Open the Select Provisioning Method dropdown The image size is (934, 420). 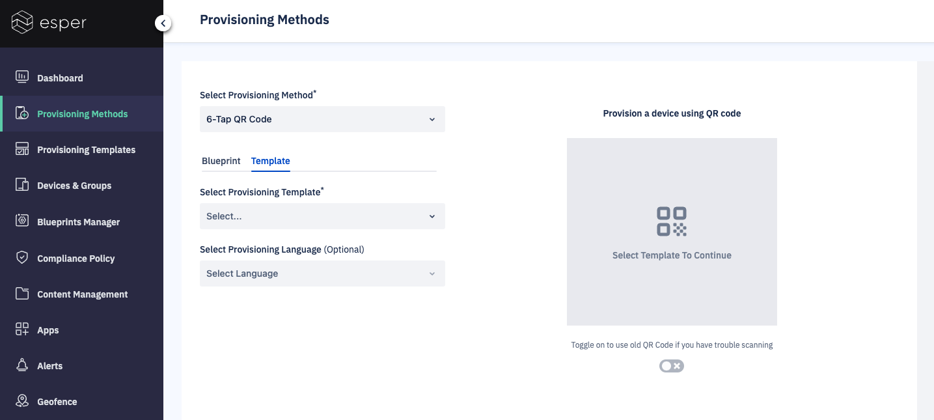coord(322,119)
